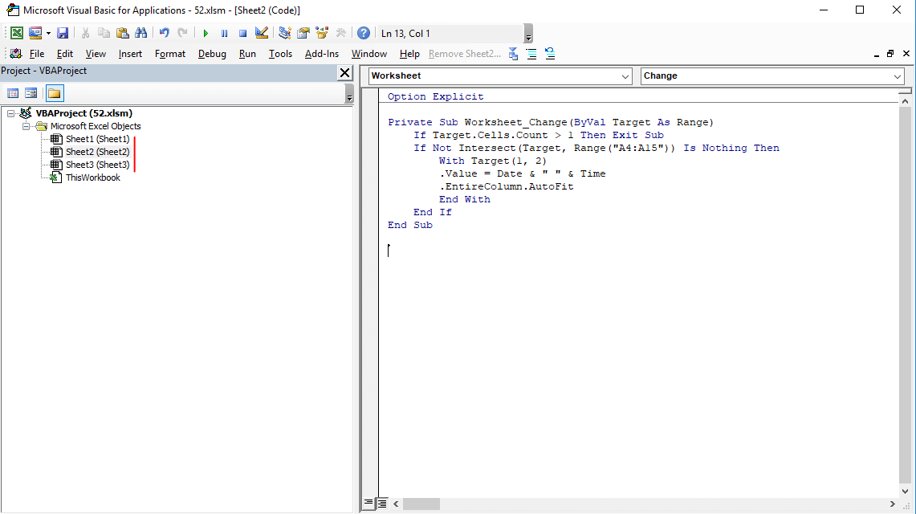
Task: Save the 52.xlsm project
Action: point(63,33)
